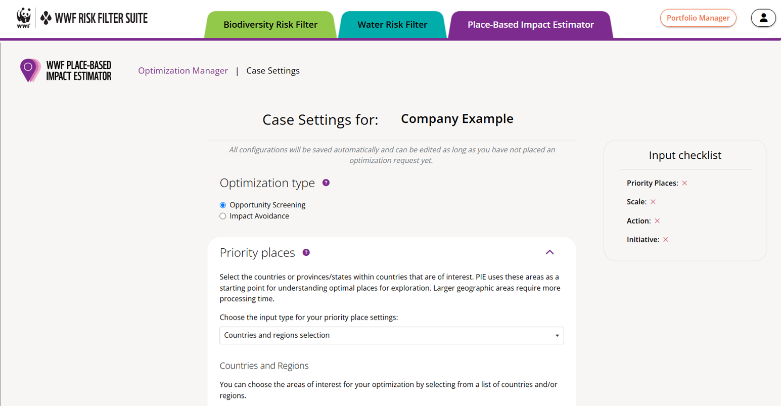
Task: Collapse the Priority places section chevron
Action: click(x=549, y=252)
